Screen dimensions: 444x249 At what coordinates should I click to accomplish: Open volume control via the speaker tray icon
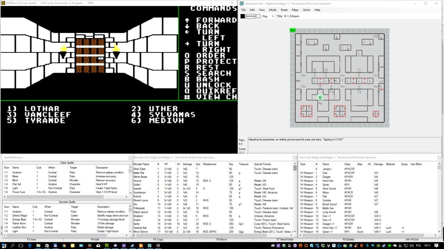[x=411, y=246]
